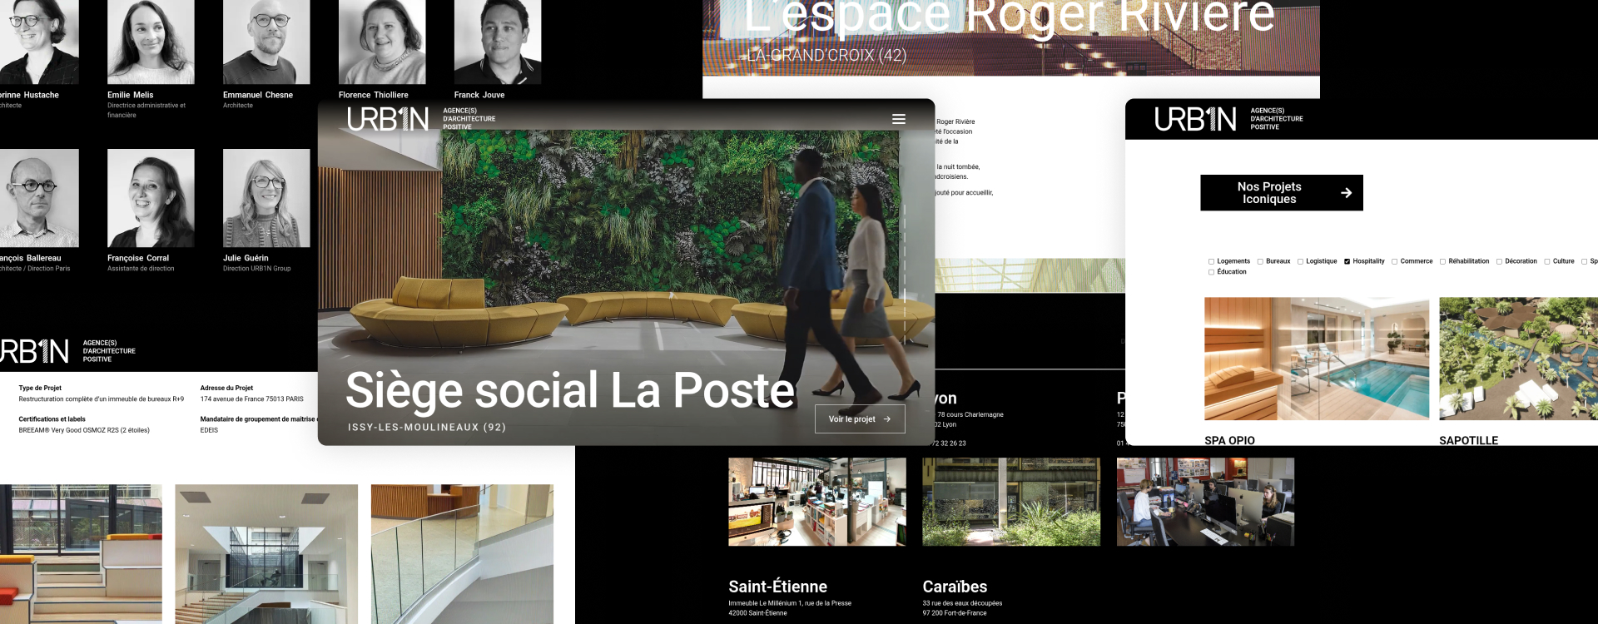Viewport: 1598px width, 624px height.
Task: Enable the Éducation filter checkbox
Action: 1212,272
